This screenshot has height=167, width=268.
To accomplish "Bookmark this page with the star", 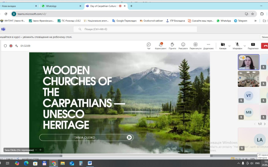I will (x=253, y=14).
